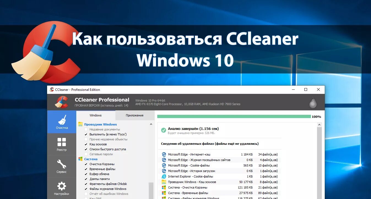Click Windows icon beside Временные файлы result
This screenshot has width=371, height=199.
pyautogui.click(x=164, y=193)
